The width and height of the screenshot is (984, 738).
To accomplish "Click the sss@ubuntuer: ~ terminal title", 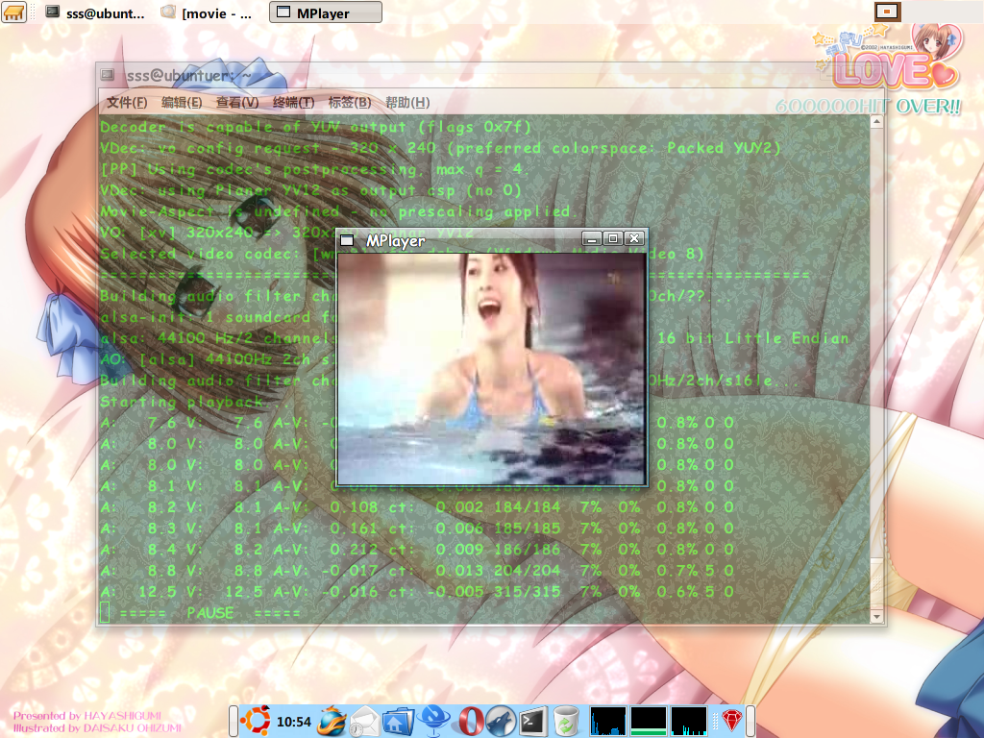I will pos(189,75).
